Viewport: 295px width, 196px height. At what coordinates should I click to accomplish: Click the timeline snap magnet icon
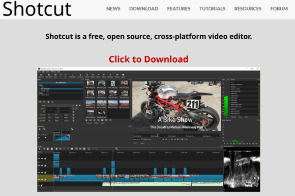76,149
